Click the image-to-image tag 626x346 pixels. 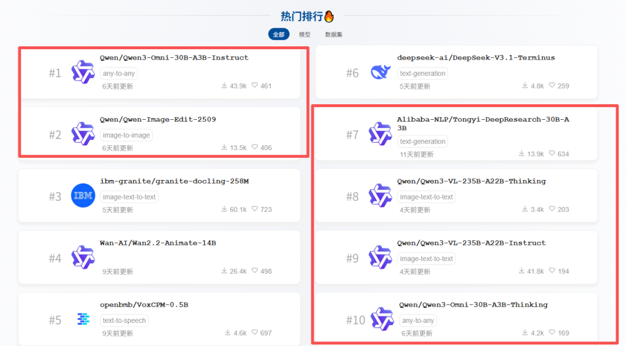point(126,135)
